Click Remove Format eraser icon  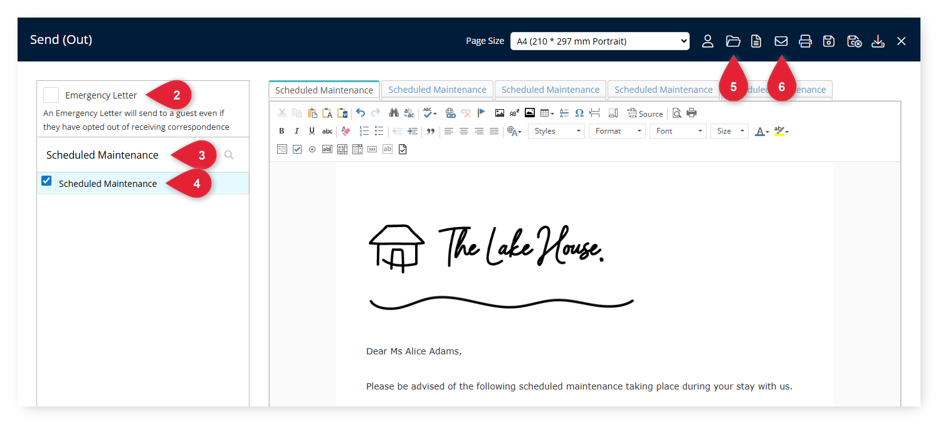pyautogui.click(x=345, y=131)
